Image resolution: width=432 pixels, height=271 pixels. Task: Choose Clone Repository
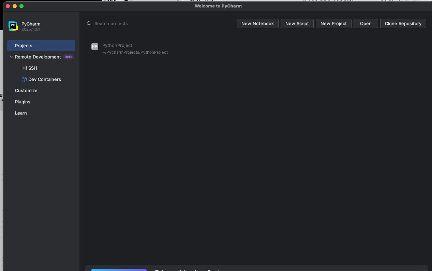pyautogui.click(x=403, y=23)
